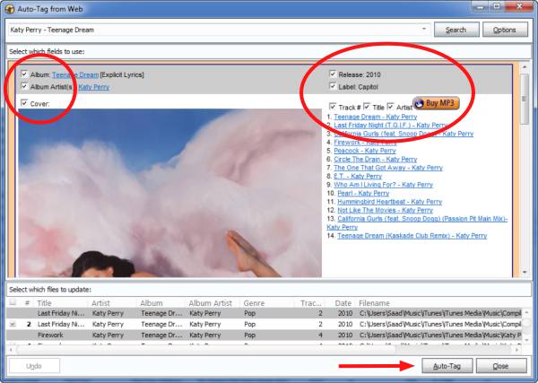Toggle the Cover checkbox
The width and height of the screenshot is (538, 383).
(x=24, y=102)
